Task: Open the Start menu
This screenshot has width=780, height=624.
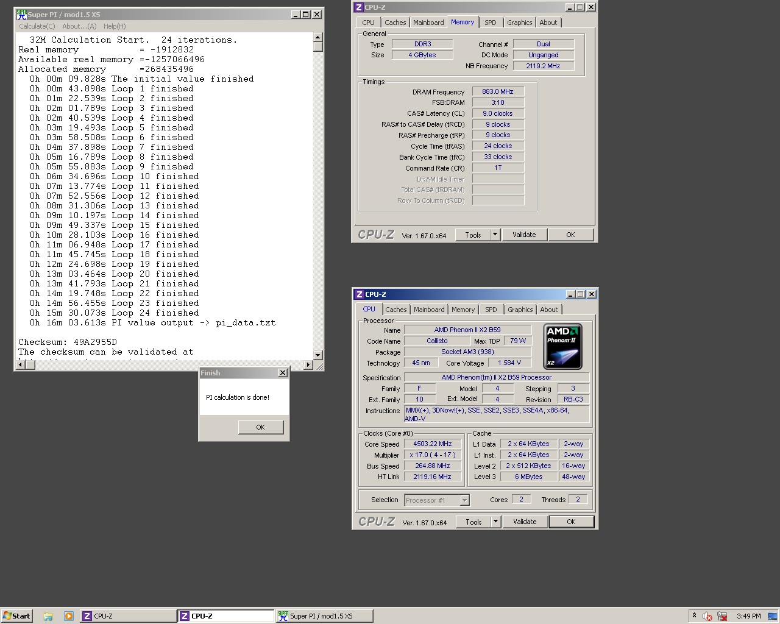Action: (x=16, y=616)
